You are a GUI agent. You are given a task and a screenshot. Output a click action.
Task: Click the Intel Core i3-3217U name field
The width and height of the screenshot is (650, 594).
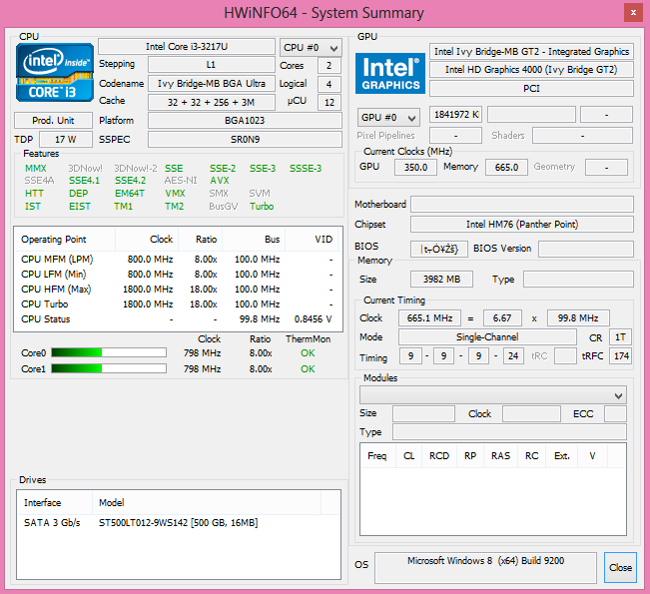click(186, 47)
